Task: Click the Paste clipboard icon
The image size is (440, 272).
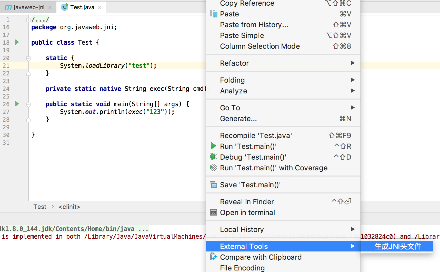Action: pos(214,13)
